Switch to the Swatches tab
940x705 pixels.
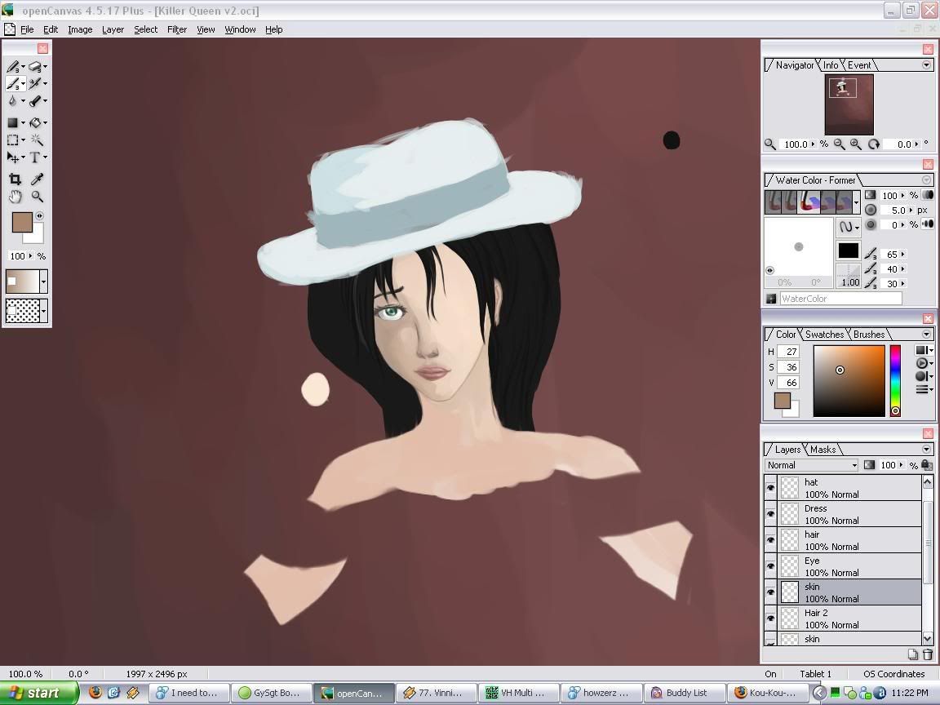pos(824,335)
